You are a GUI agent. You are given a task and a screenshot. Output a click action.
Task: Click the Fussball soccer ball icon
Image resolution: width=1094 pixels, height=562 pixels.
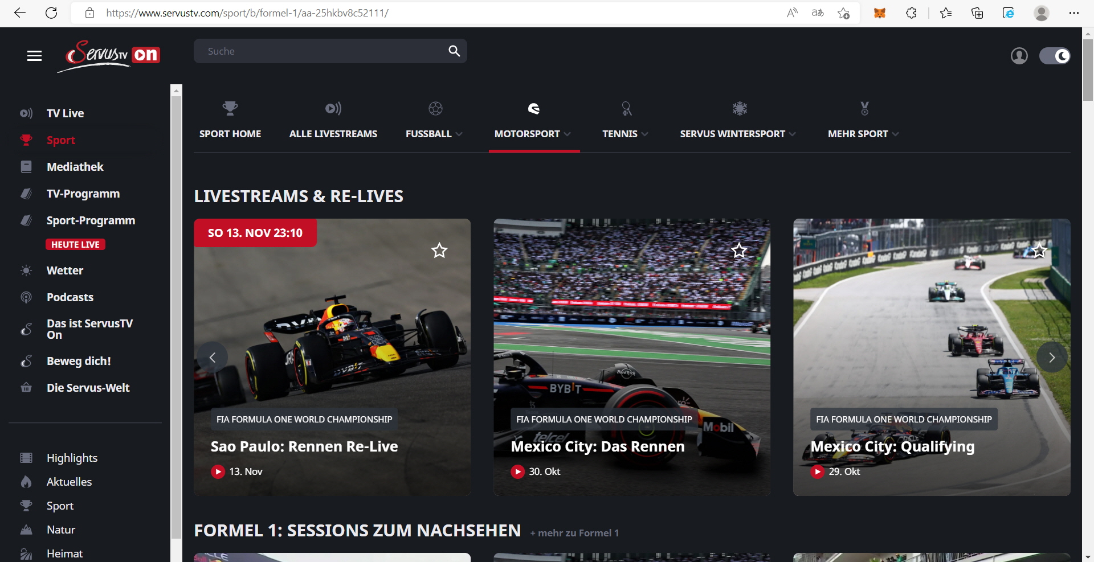[435, 108]
